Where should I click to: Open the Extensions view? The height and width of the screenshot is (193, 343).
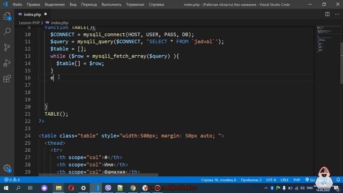tap(7, 79)
